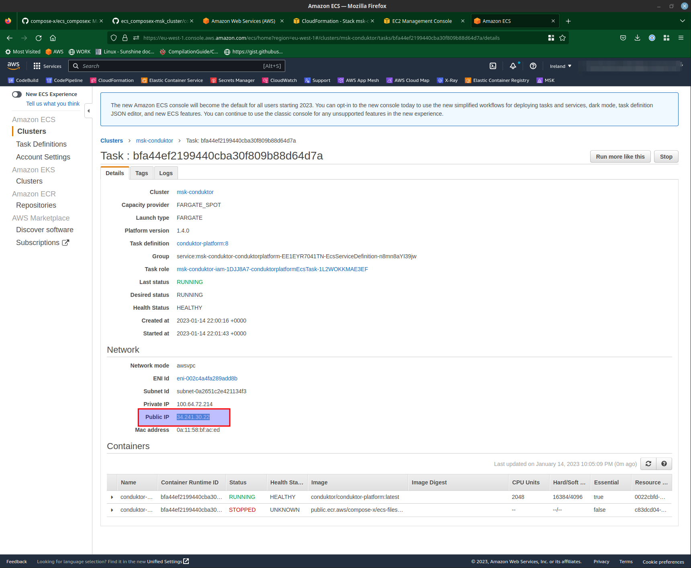
Task: Toggle the New ECS Experience switch
Action: click(17, 94)
